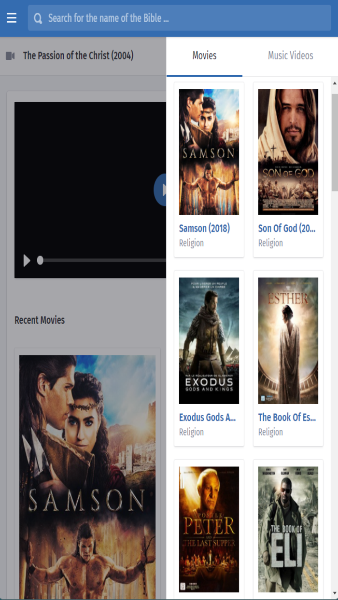Click Religion label under Samson (2018)

191,243
